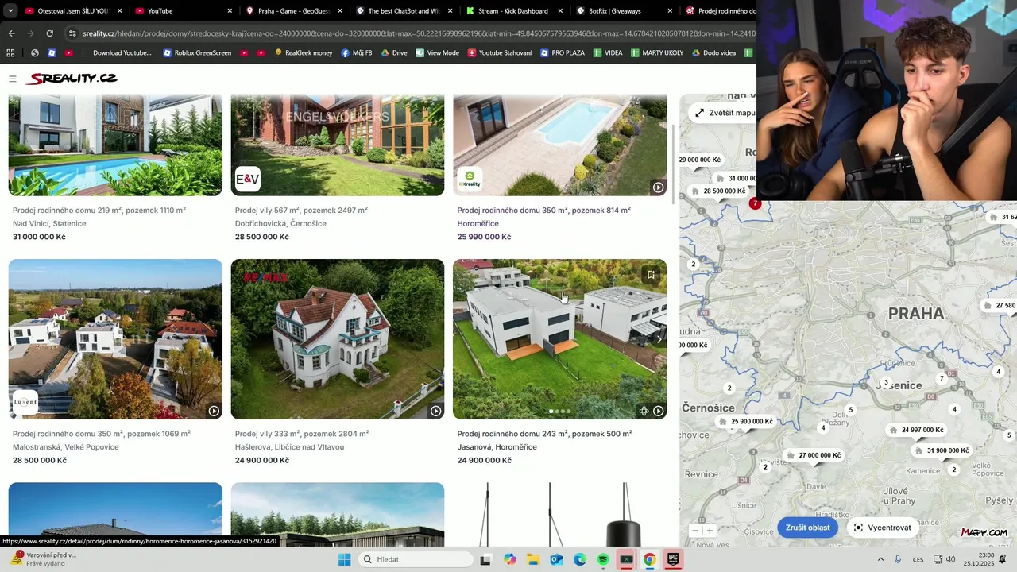Viewport: 1017px width, 572px height.
Task: Open the tab search dropdown arrow
Action: pos(10,11)
